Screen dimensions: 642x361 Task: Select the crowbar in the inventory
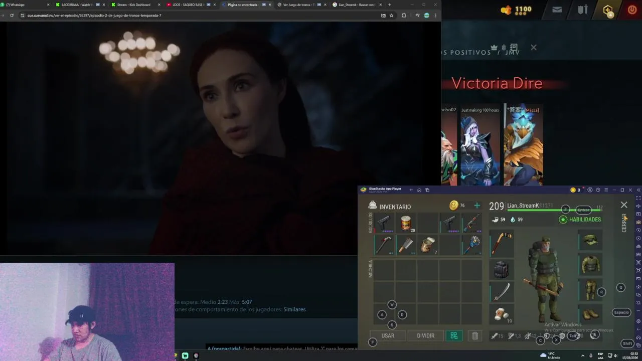coord(385,245)
